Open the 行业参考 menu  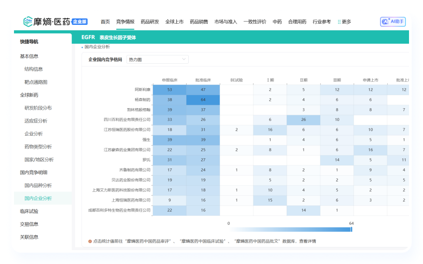pos(322,22)
